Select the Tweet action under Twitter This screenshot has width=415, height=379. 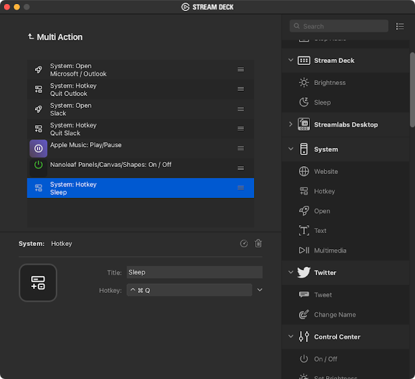(x=323, y=295)
